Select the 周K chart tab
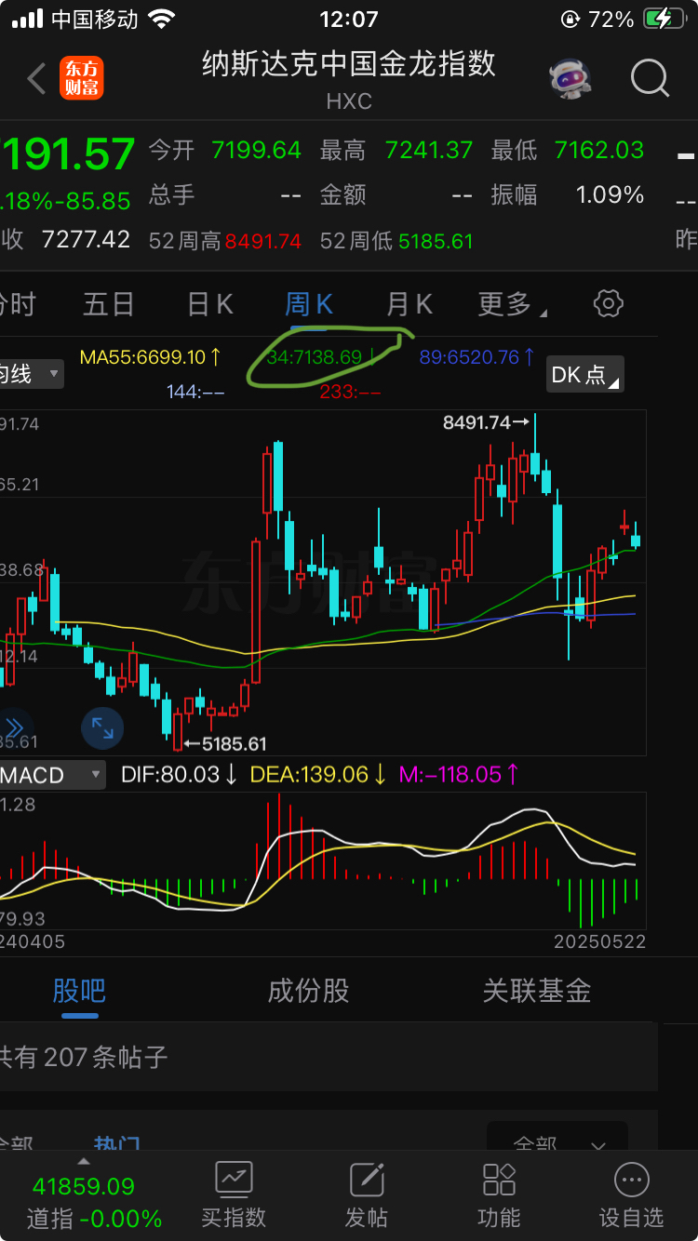Image resolution: width=698 pixels, height=1241 pixels. [308, 304]
